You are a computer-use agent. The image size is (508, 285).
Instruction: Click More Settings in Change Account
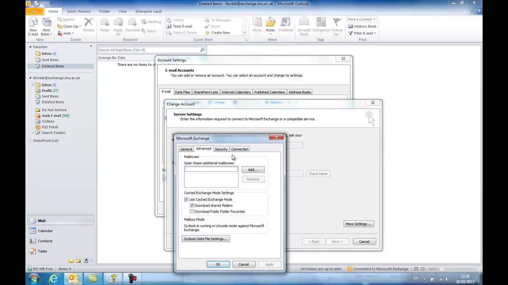tap(358, 224)
